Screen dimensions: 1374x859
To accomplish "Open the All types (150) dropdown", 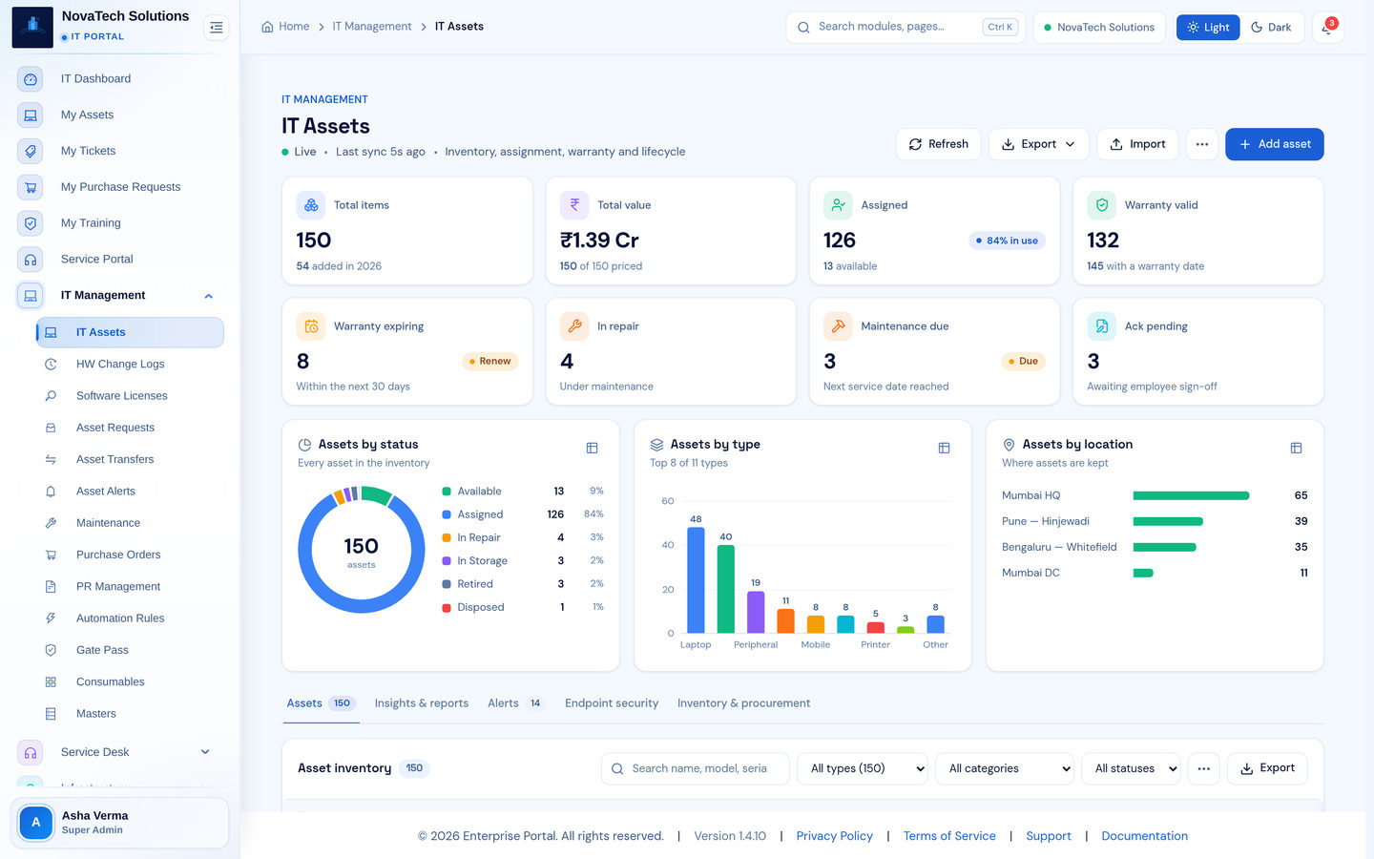I will [x=863, y=768].
